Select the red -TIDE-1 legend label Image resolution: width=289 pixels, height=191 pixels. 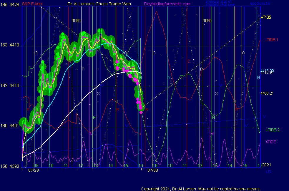[272, 40]
